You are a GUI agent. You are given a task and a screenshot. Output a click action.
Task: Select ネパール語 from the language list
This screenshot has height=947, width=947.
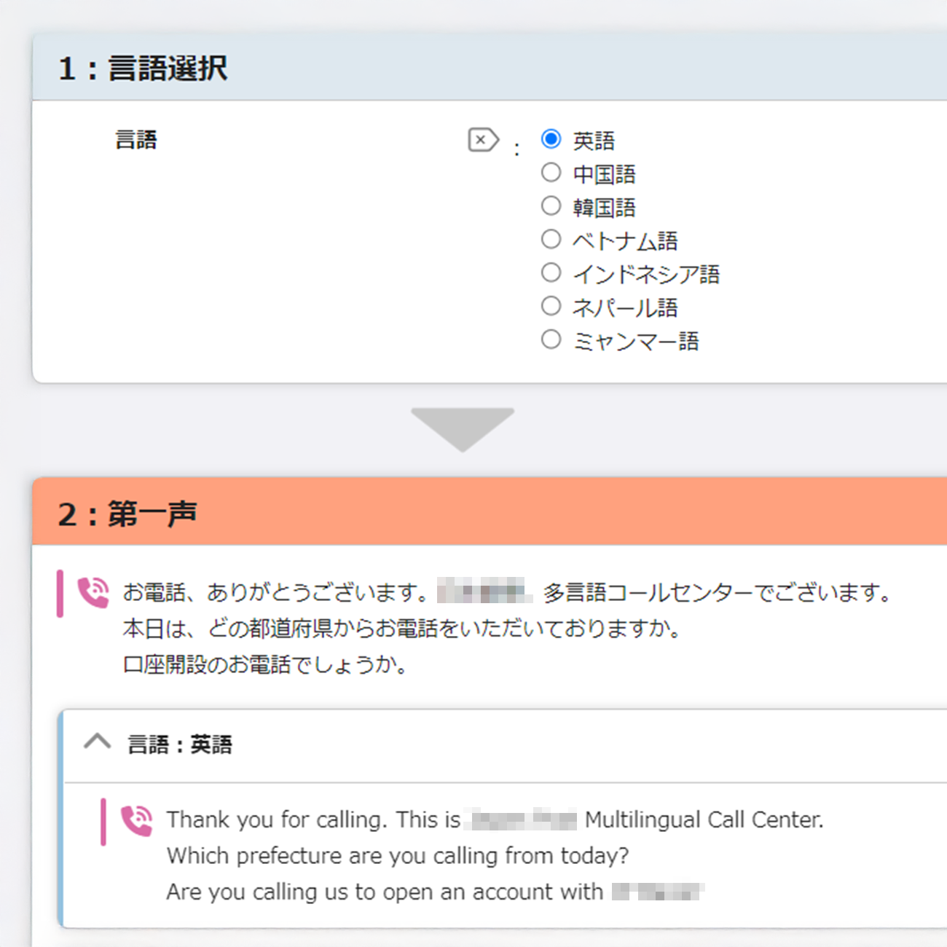point(551,306)
